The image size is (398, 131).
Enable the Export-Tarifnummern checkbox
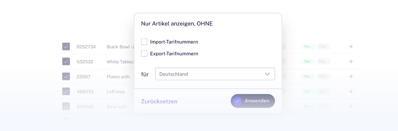tap(144, 53)
